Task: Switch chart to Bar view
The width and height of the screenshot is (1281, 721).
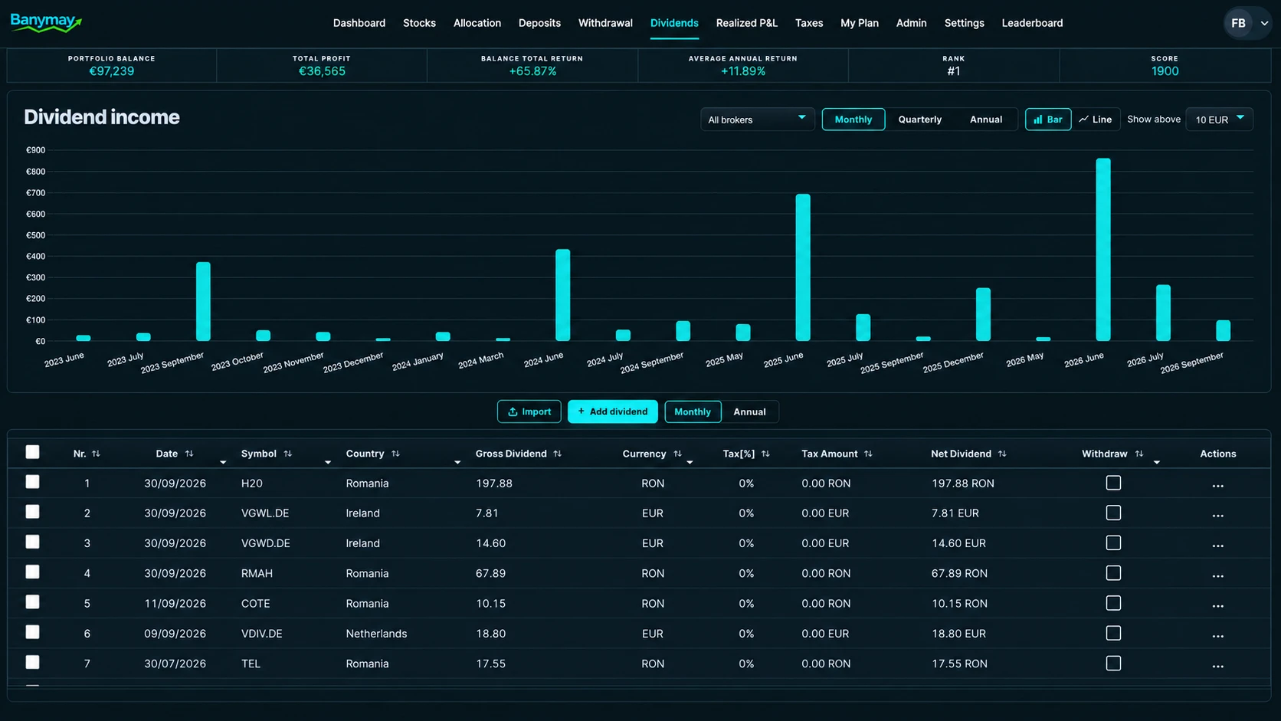Action: (1048, 120)
